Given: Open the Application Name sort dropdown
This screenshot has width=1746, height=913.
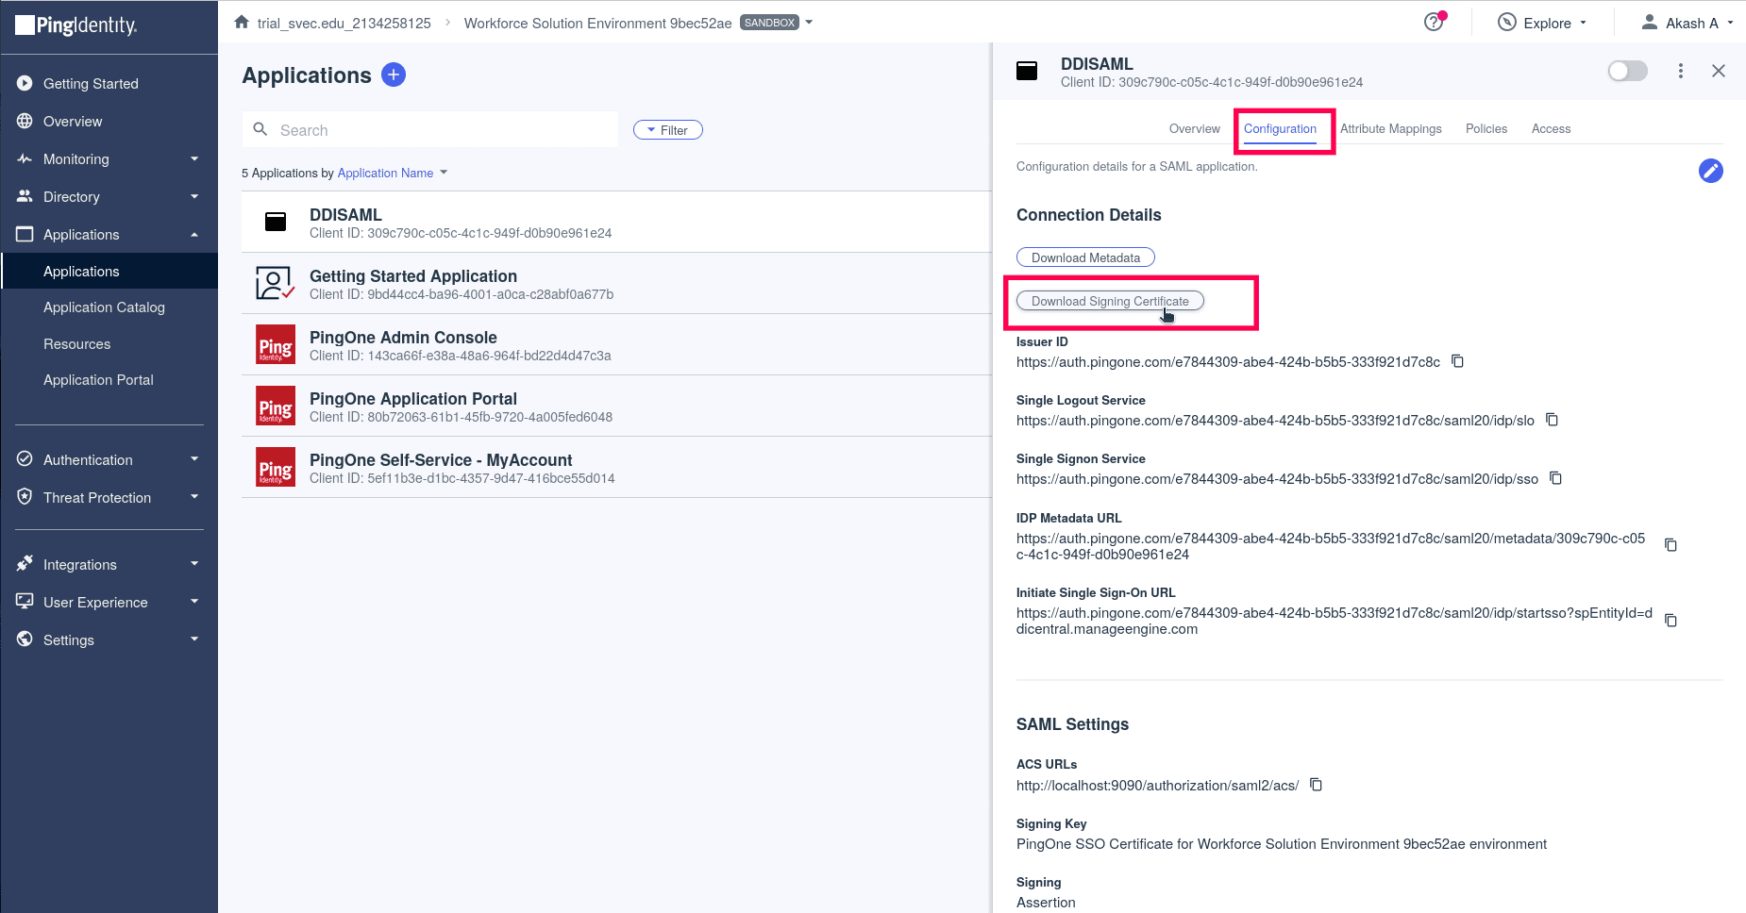Looking at the screenshot, I should pos(393,173).
